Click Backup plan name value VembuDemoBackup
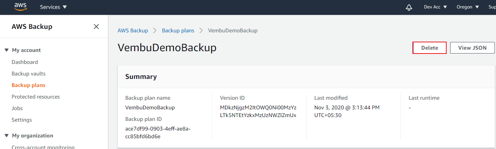This screenshot has height=149, width=496. [150, 107]
